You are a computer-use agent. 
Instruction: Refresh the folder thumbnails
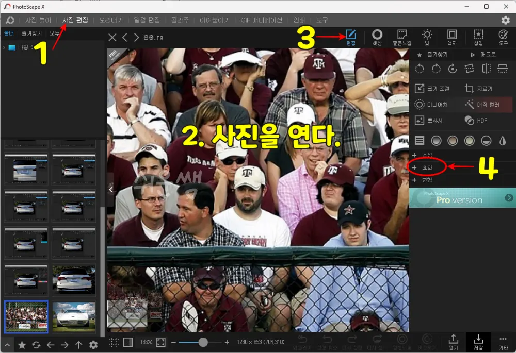pos(36,345)
